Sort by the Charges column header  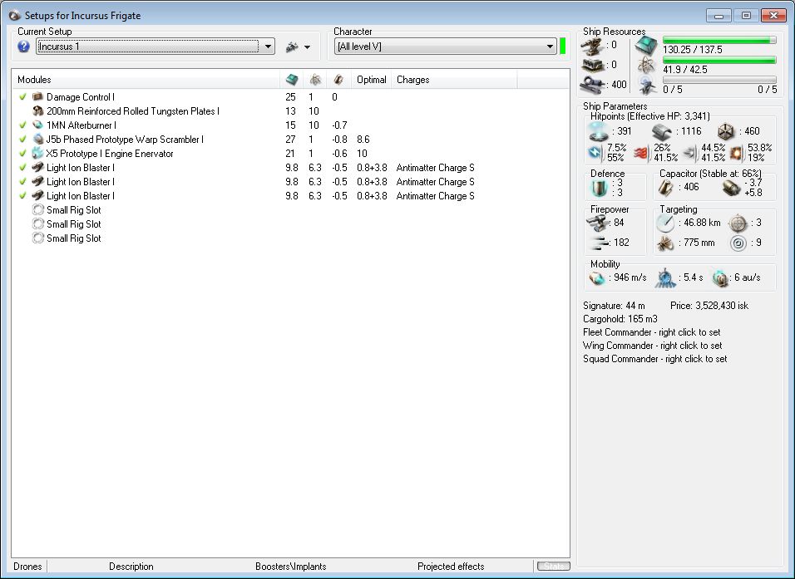454,80
